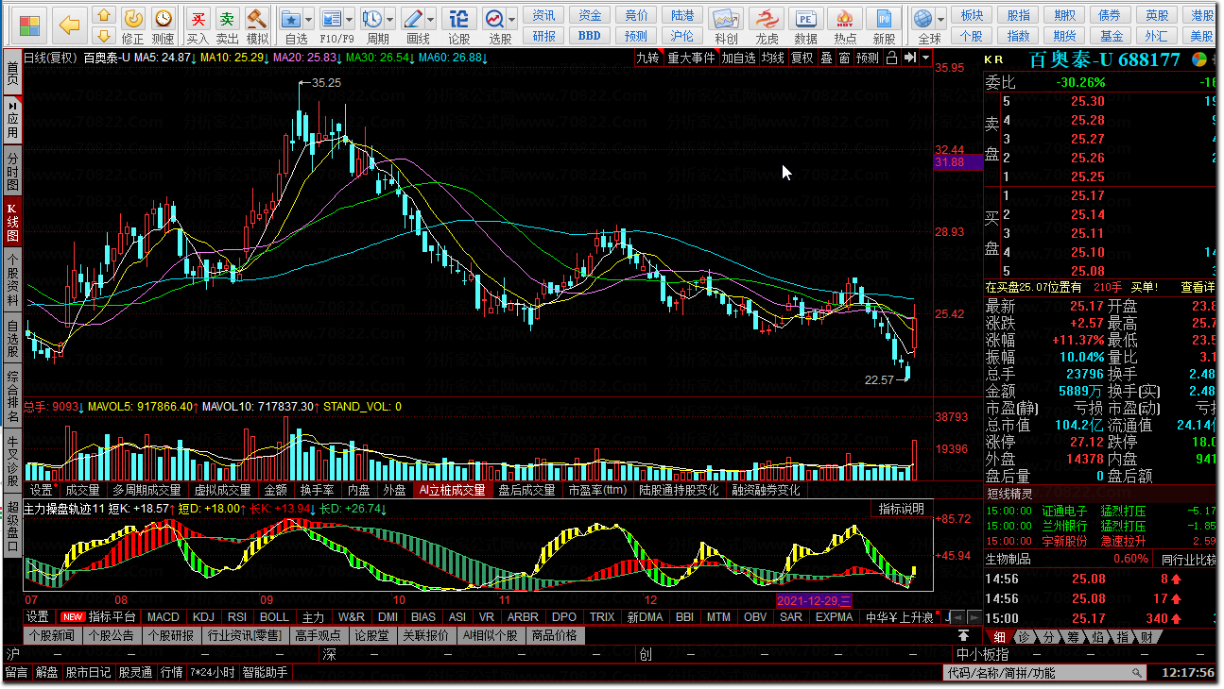1224x689 pixels.
Task: Toggle 加自选 add to watchlist
Action: pos(738,58)
